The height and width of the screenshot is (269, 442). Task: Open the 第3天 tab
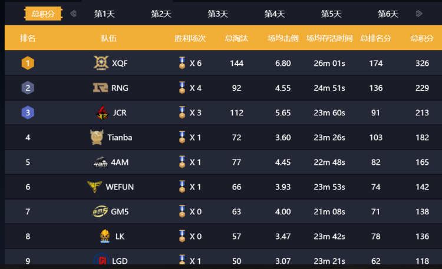(x=217, y=14)
